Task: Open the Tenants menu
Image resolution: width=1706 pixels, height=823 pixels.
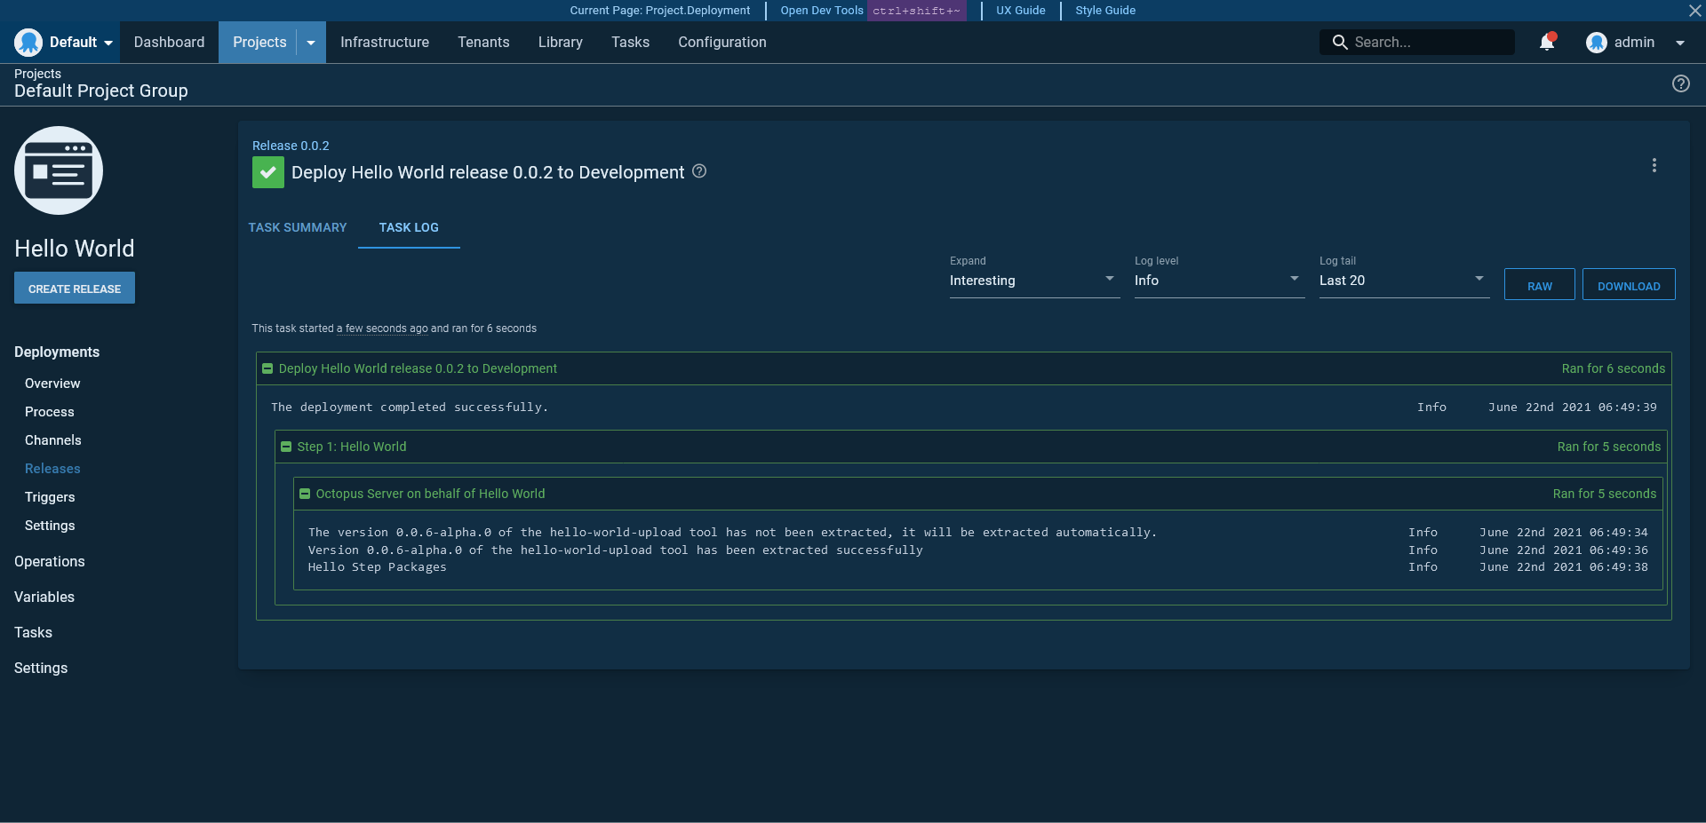Action: tap(483, 42)
